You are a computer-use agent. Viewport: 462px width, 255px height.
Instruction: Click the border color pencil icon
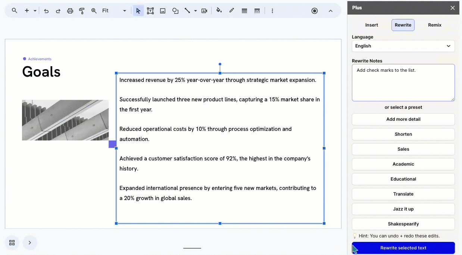232,11
